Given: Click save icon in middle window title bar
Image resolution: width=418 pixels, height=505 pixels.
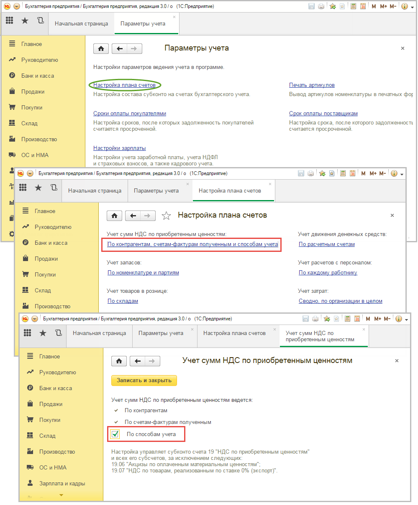Looking at the screenshot, I should point(300,173).
